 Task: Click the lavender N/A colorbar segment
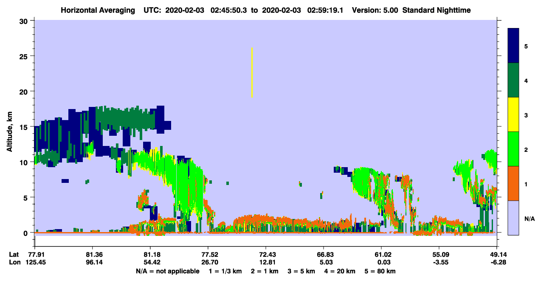(513, 217)
